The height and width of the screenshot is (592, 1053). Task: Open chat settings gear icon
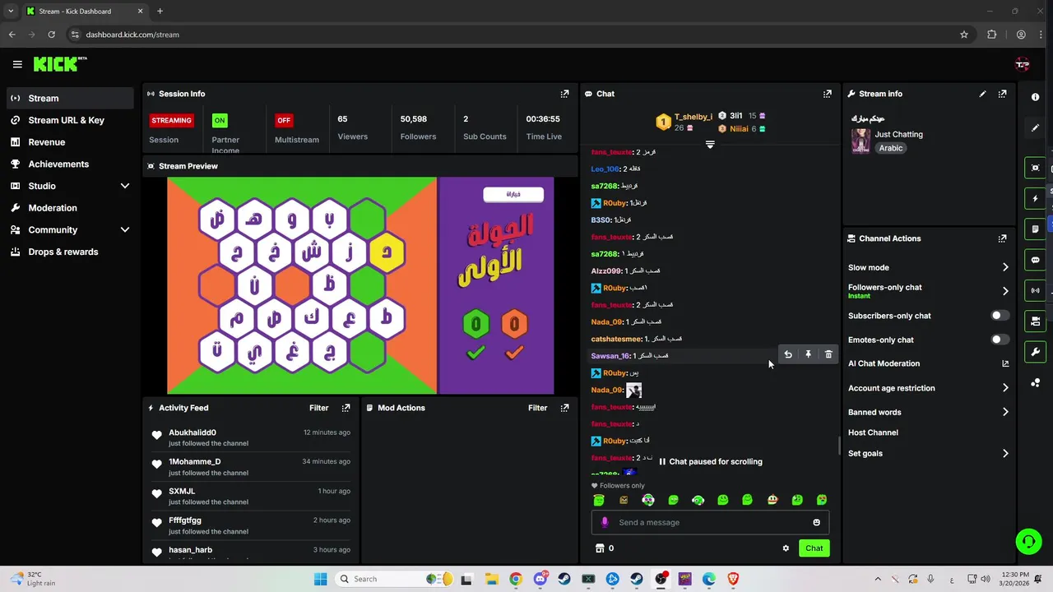pyautogui.click(x=786, y=548)
